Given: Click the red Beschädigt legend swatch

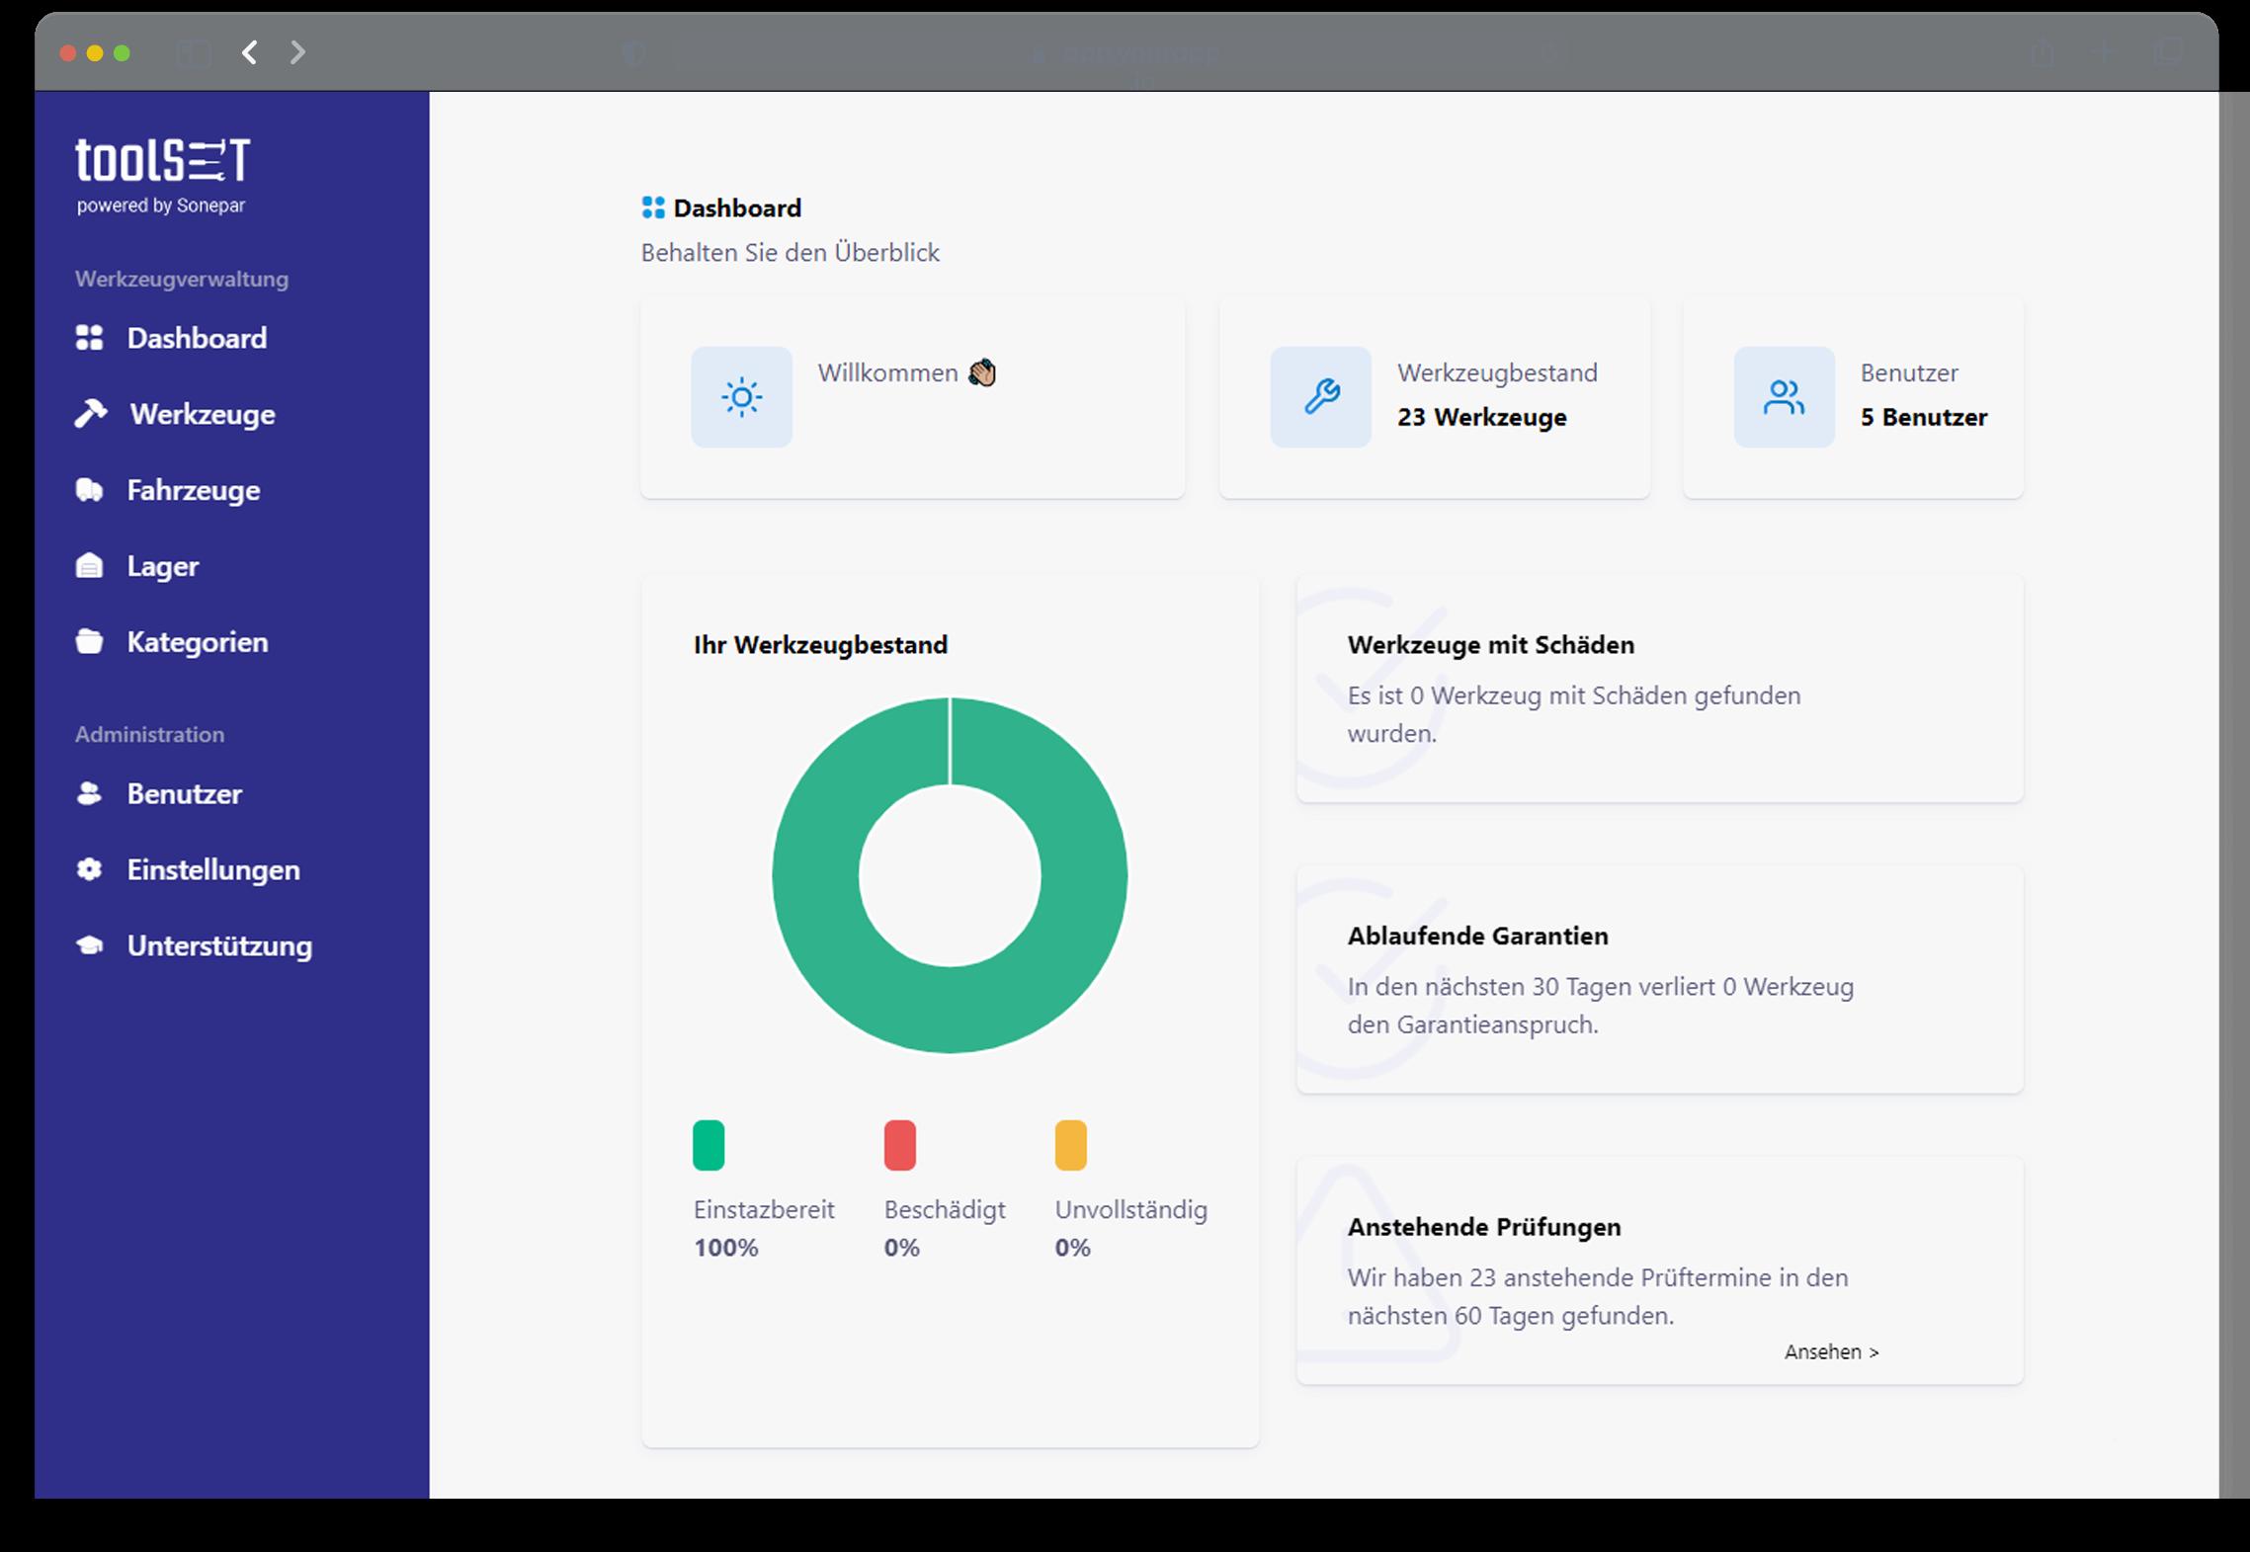Looking at the screenshot, I should click(899, 1145).
